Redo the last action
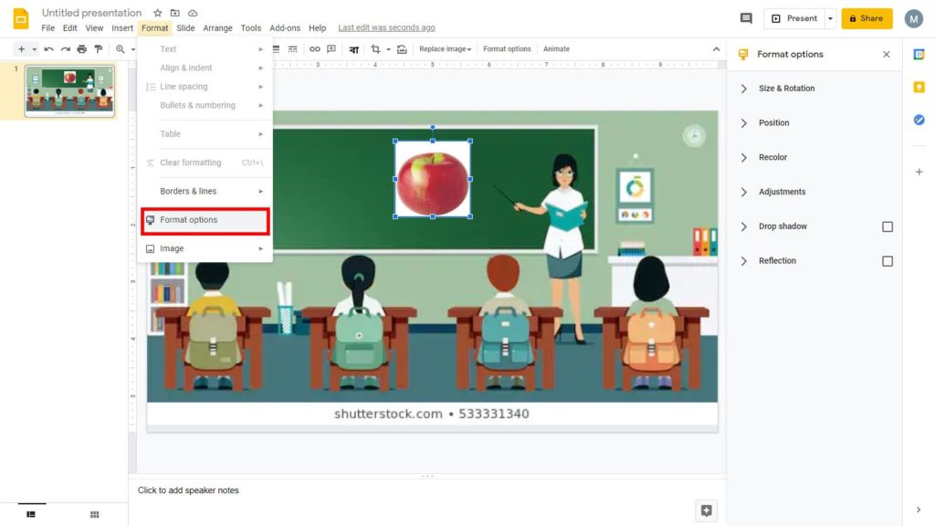The height and width of the screenshot is (526, 935). click(x=66, y=49)
